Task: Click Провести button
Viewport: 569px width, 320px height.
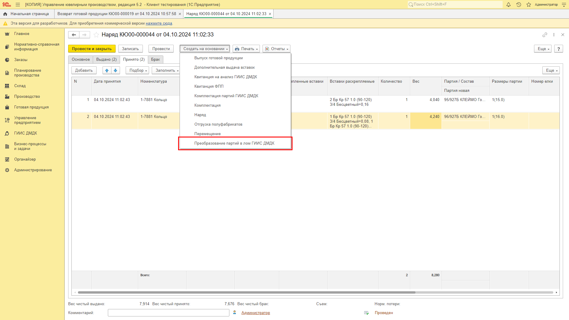Action: point(161,49)
